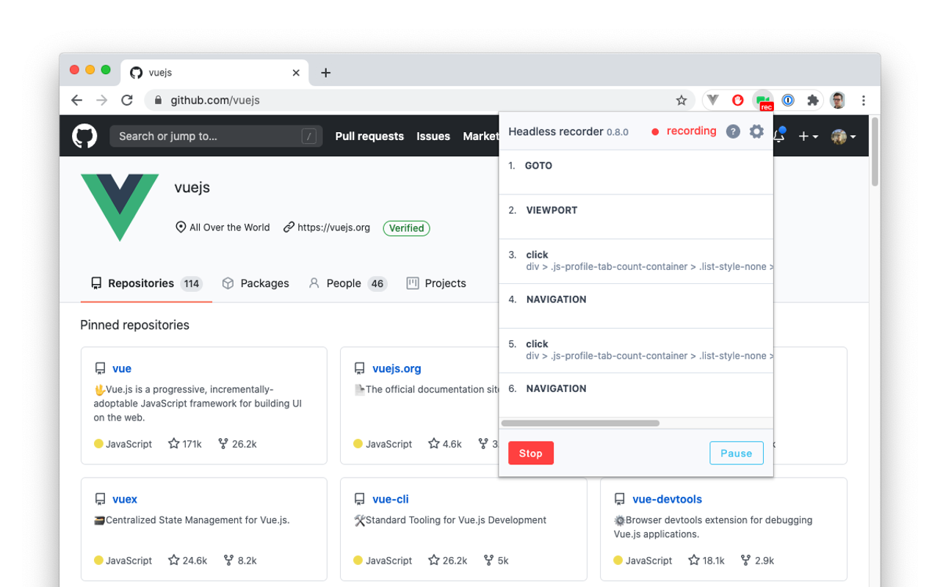Viewport: 940px width, 587px height.
Task: Reload the github.com/vuejs page
Action: (x=127, y=101)
